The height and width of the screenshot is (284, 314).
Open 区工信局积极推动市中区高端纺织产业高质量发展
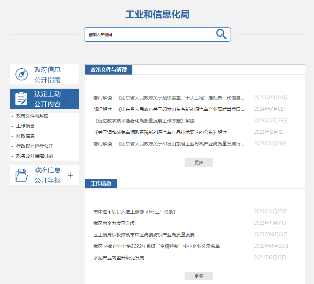[x=144, y=235]
